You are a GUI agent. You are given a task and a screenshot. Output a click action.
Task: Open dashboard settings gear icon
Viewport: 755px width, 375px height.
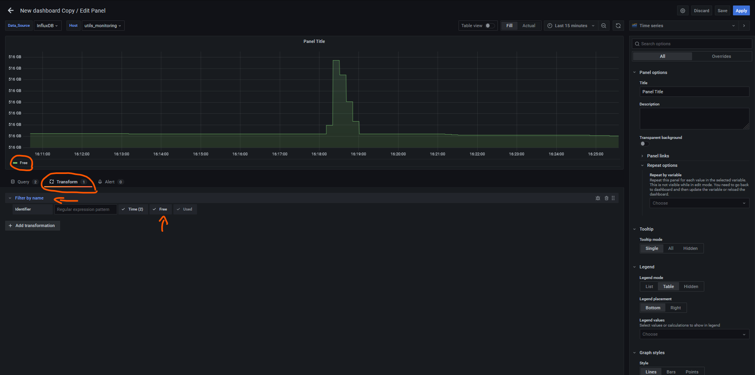click(683, 11)
